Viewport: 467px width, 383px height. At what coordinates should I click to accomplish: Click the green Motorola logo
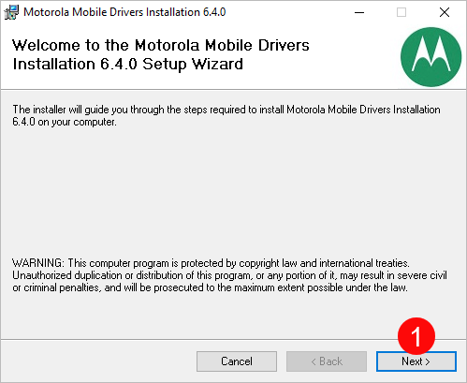click(431, 57)
